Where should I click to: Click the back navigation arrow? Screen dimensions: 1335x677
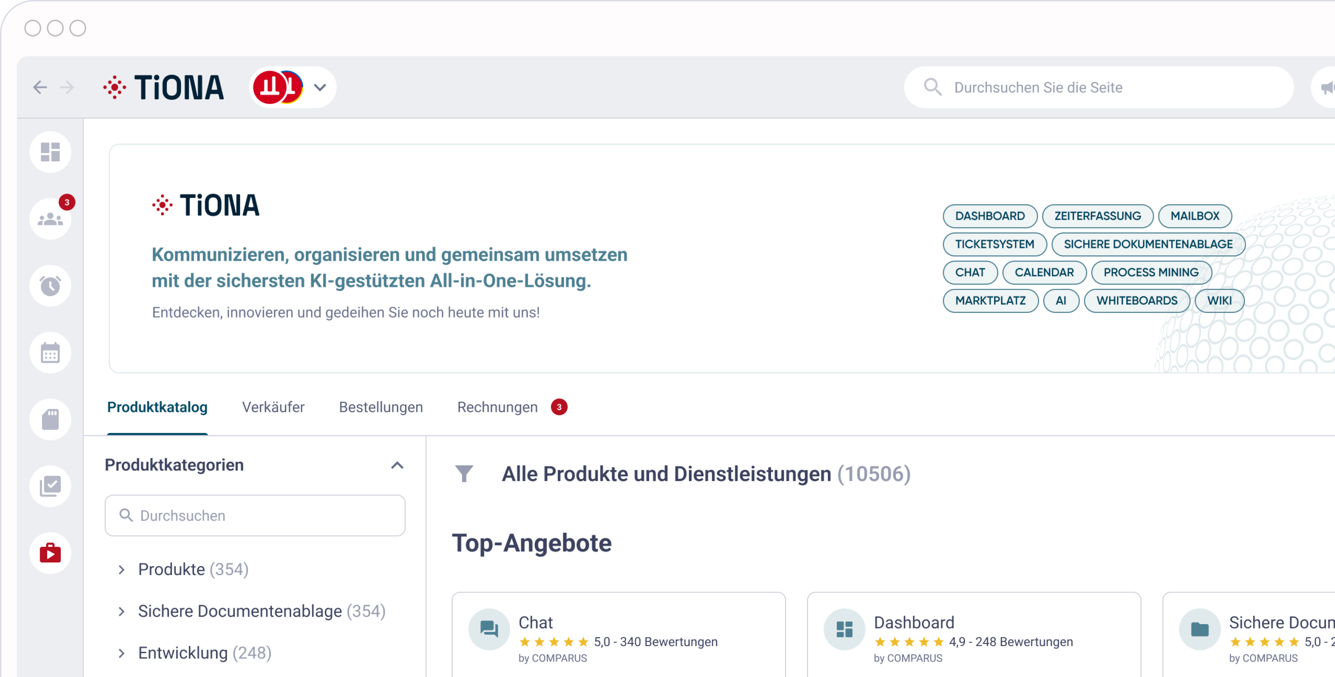(x=40, y=87)
